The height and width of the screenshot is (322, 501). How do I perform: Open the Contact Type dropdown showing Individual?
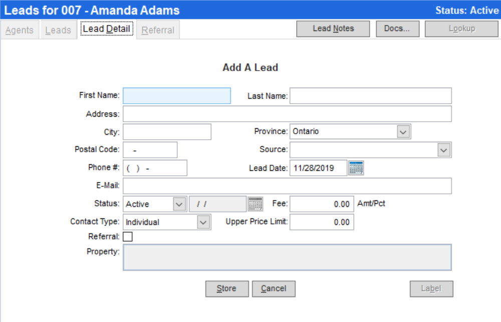click(x=204, y=222)
